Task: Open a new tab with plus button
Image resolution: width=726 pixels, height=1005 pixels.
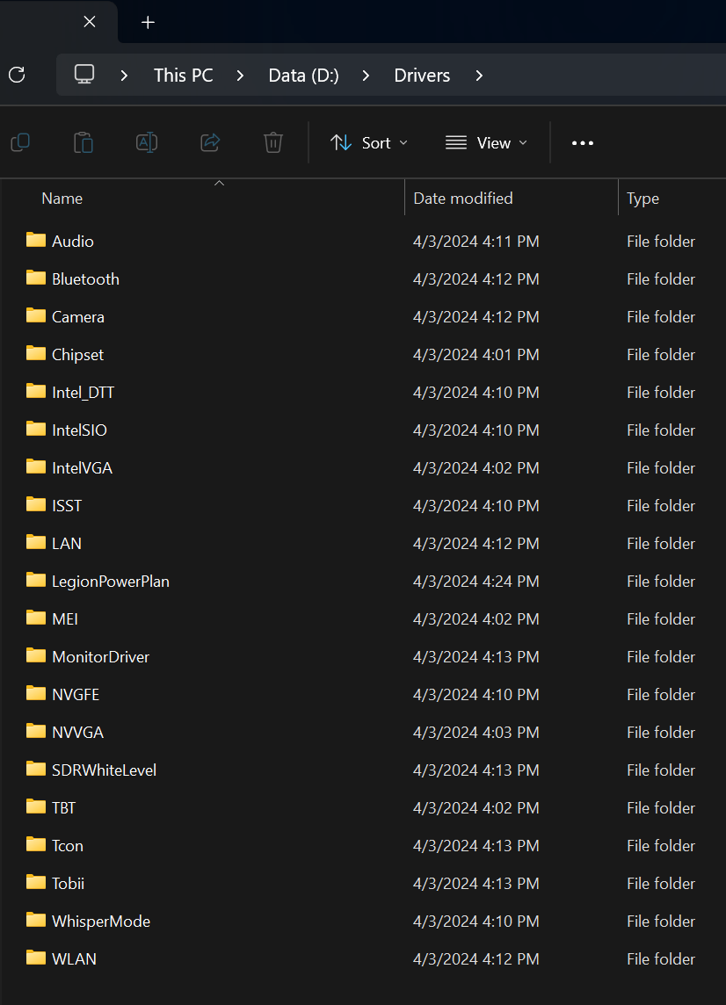Action: [149, 23]
